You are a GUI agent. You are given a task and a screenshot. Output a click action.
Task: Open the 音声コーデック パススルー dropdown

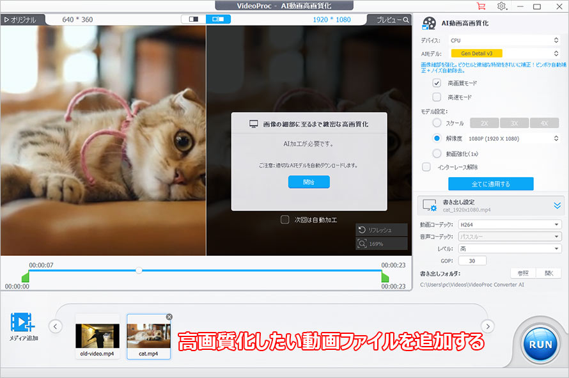tap(510, 237)
